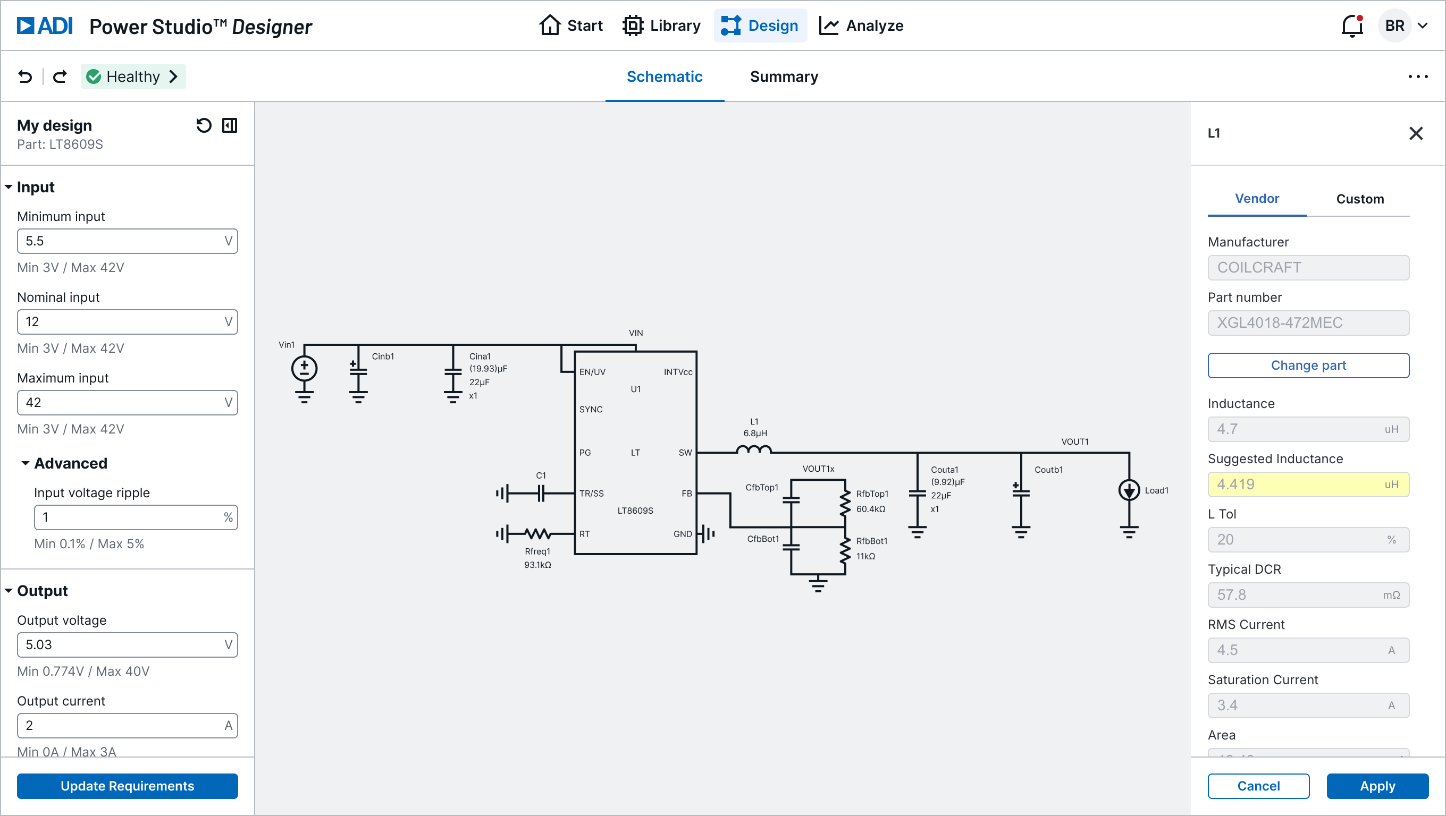Open notifications bell

1352,25
